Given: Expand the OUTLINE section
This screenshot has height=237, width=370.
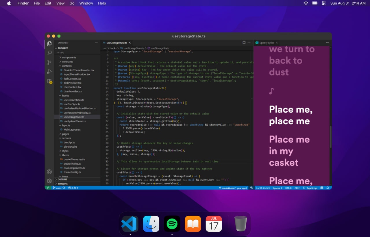Looking at the screenshot, I should point(77,179).
